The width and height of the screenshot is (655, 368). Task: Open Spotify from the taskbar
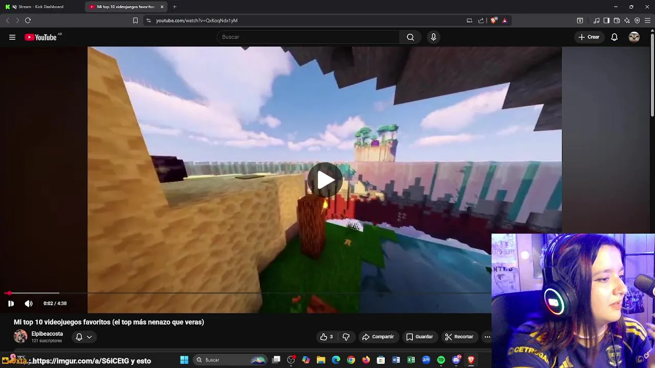(x=441, y=360)
